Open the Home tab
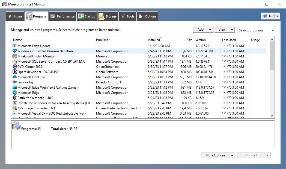 pyautogui.click(x=15, y=16)
